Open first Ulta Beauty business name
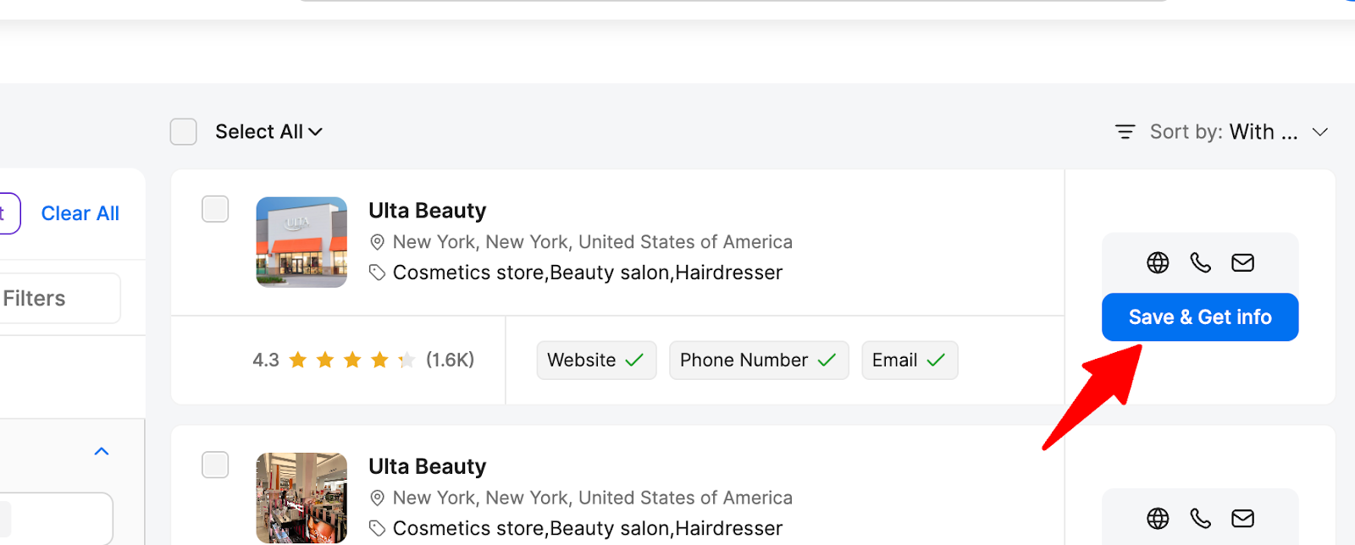This screenshot has height=545, width=1355. [428, 211]
